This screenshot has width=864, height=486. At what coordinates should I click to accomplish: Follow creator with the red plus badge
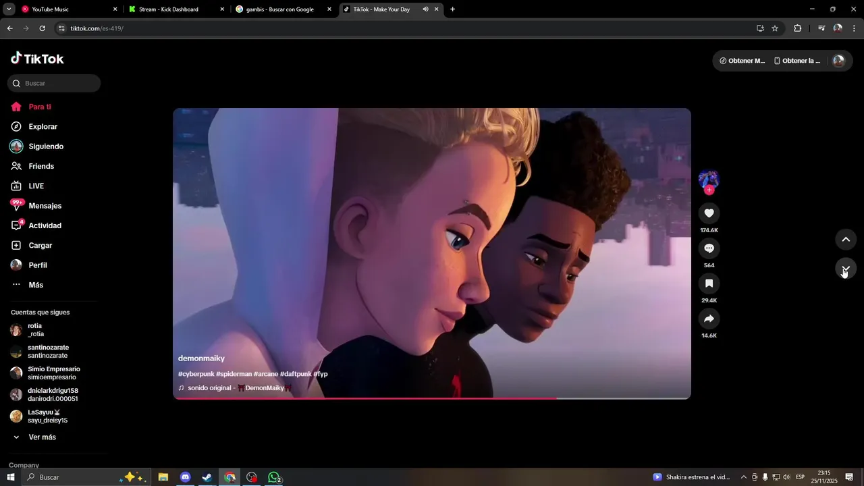tap(709, 190)
